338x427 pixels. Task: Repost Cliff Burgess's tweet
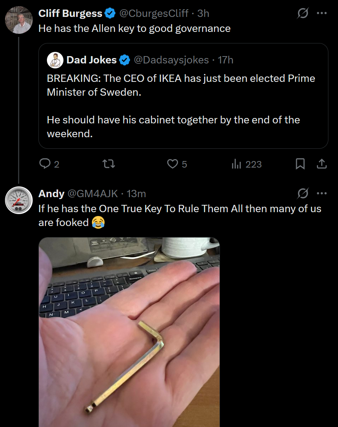109,164
